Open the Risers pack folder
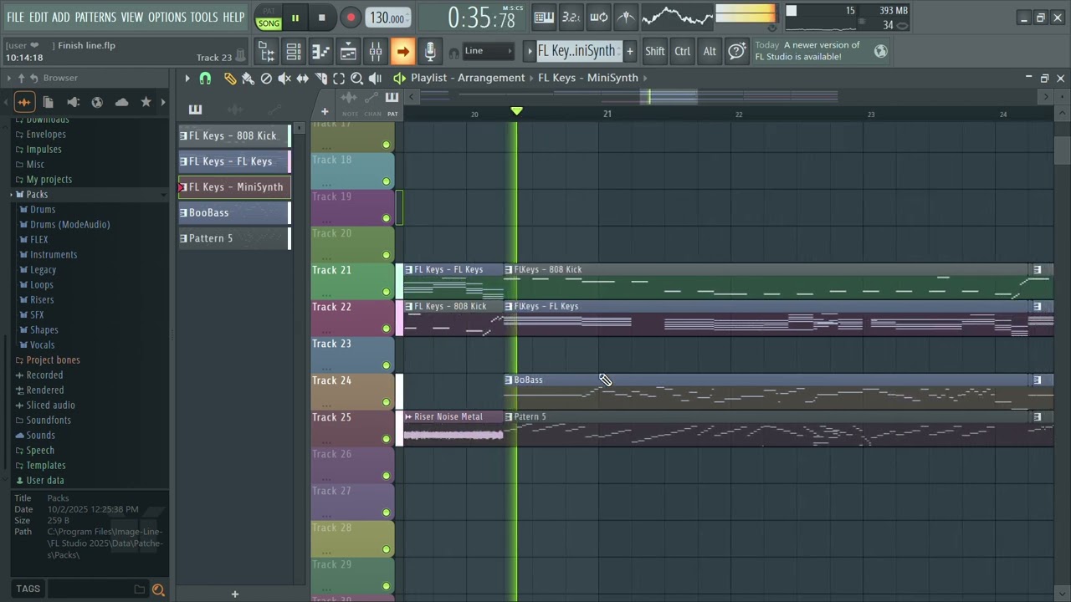This screenshot has width=1071, height=602. (x=42, y=299)
